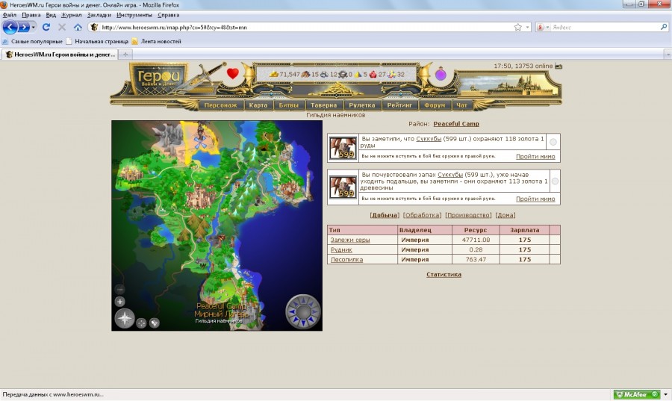Click the ore resource icon showing 12
The height and width of the screenshot is (401, 672).
(x=325, y=74)
